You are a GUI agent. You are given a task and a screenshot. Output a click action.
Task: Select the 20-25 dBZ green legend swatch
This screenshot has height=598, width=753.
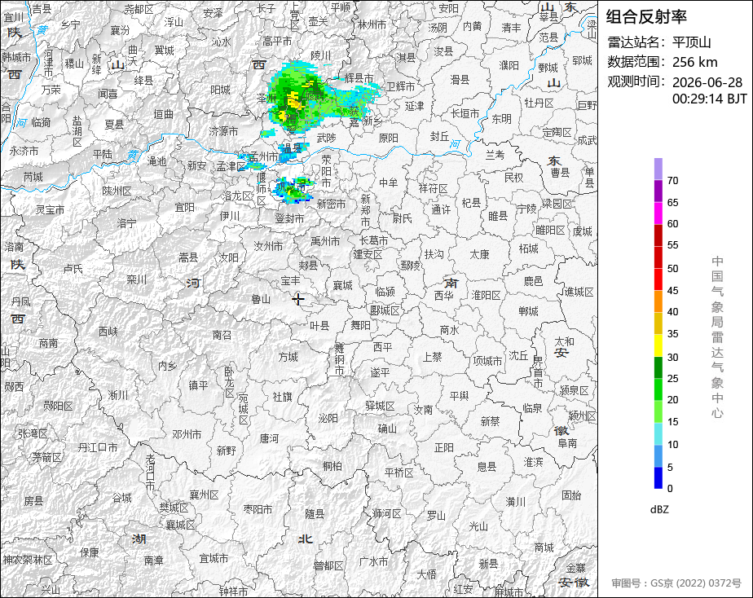point(658,389)
